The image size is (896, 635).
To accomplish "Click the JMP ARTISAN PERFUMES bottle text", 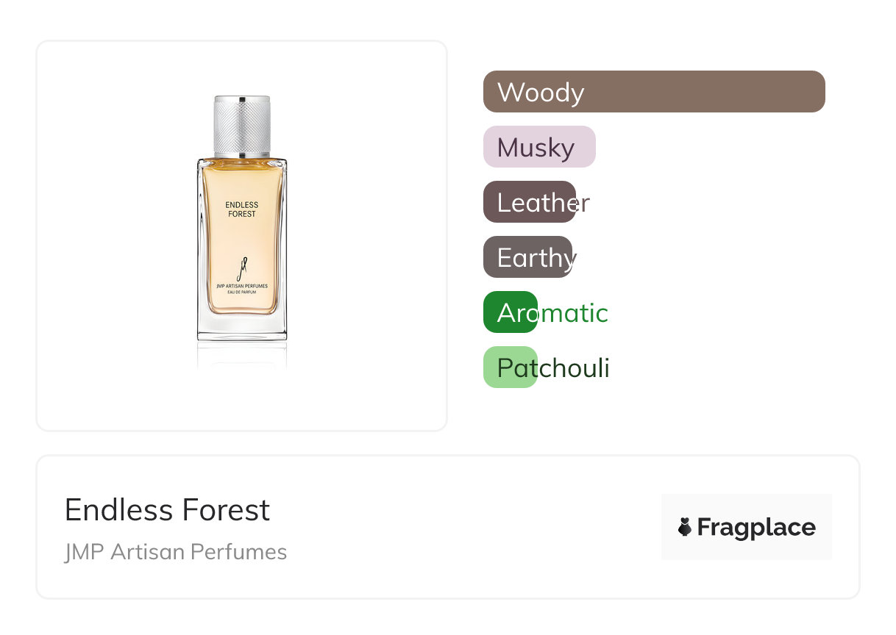I will click(242, 286).
